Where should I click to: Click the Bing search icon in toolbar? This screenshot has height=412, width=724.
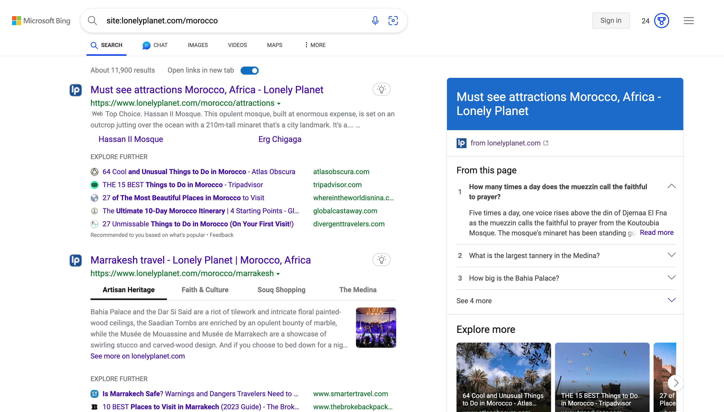point(92,20)
